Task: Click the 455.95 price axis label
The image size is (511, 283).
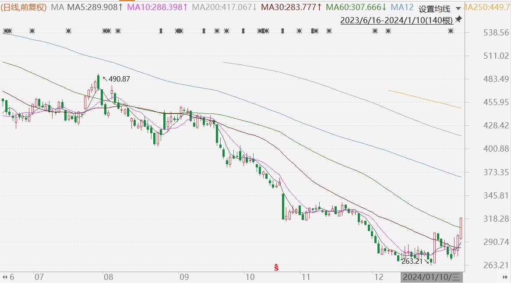Action: [x=496, y=102]
